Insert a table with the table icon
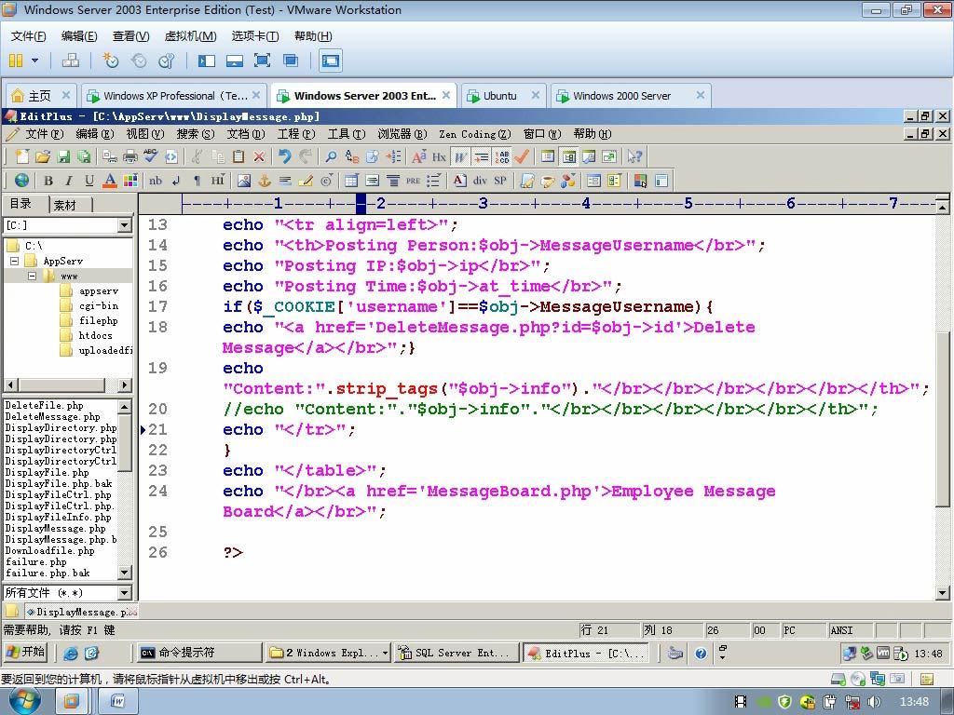 [x=351, y=181]
